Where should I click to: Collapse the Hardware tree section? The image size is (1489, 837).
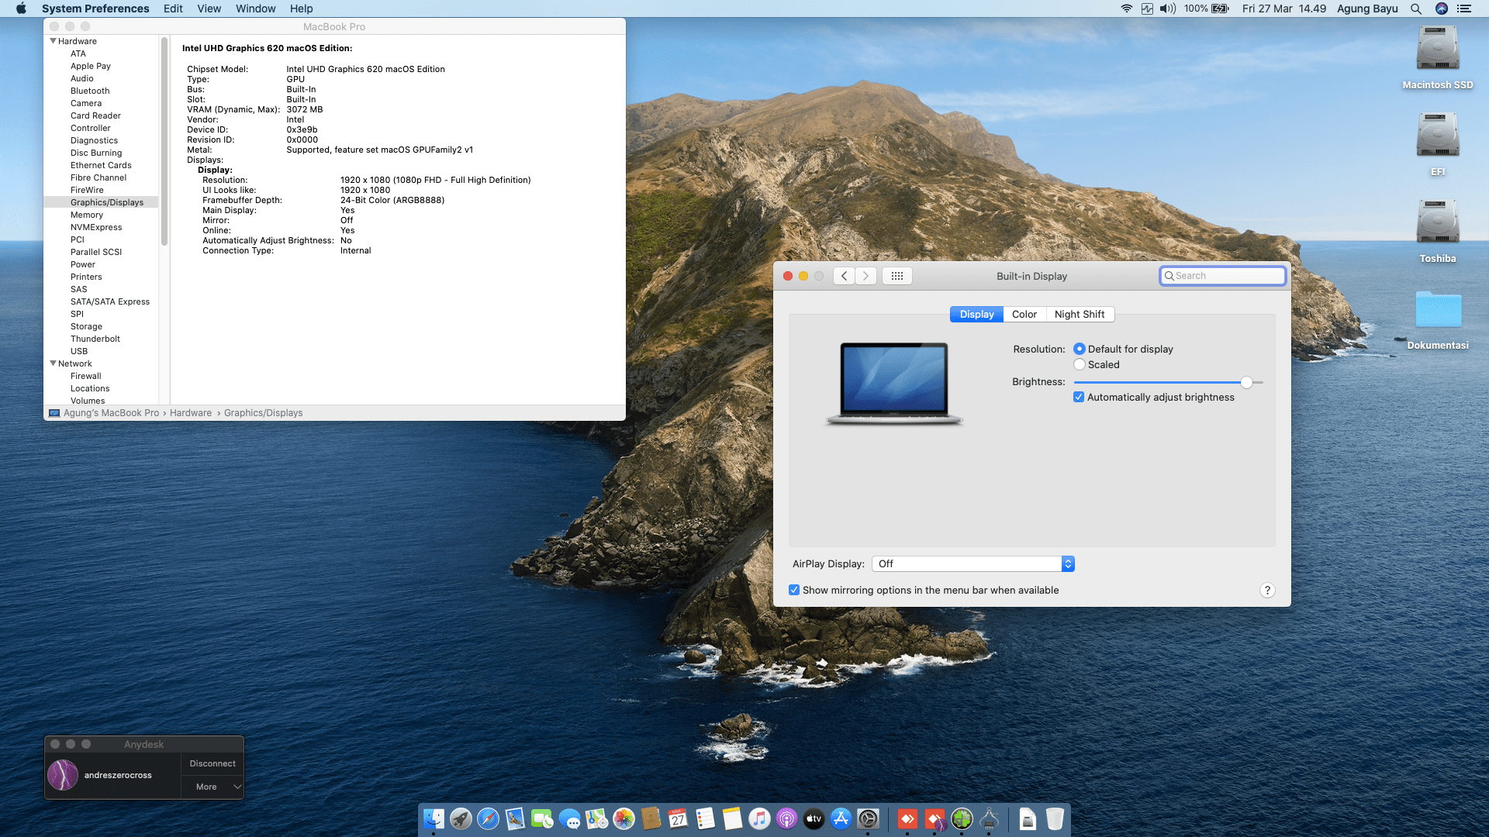(x=53, y=41)
